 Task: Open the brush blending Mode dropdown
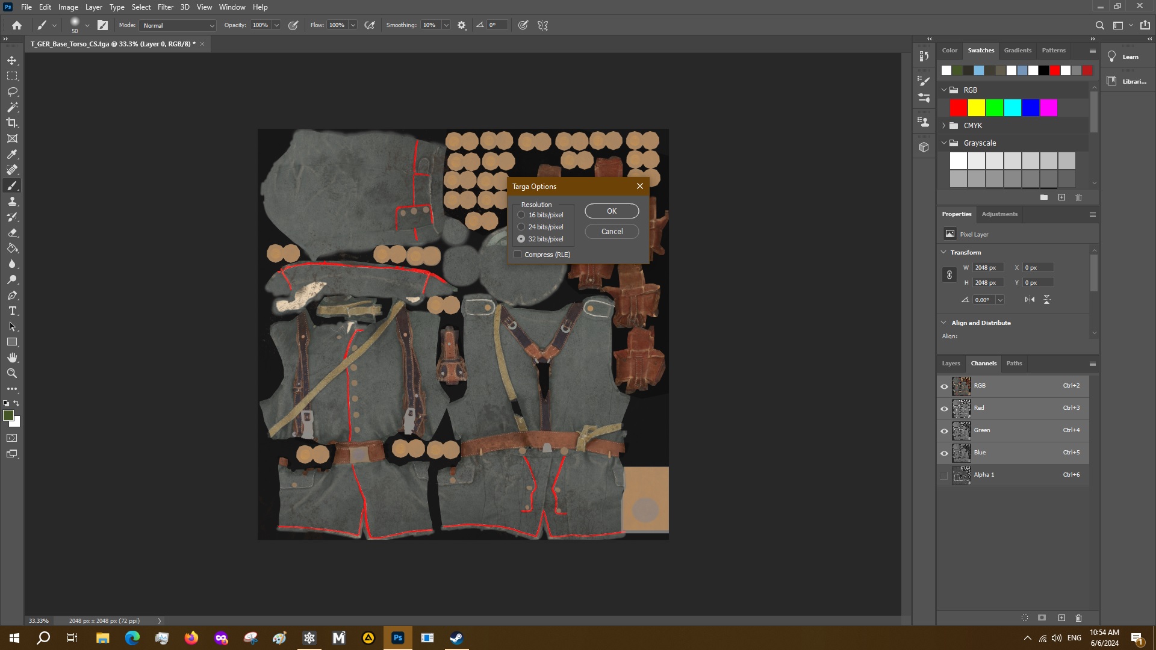click(x=178, y=25)
